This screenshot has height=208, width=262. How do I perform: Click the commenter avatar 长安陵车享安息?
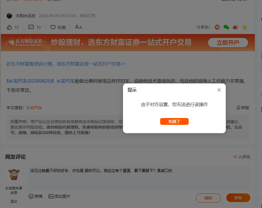(14, 175)
